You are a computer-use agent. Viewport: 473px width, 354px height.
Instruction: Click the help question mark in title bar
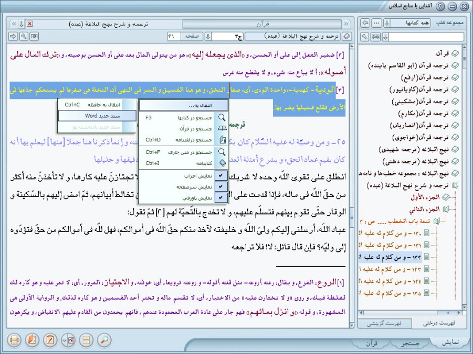point(441,6)
